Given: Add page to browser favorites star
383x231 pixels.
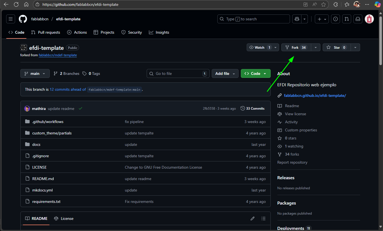Looking at the screenshot, I should [x=323, y=4].
